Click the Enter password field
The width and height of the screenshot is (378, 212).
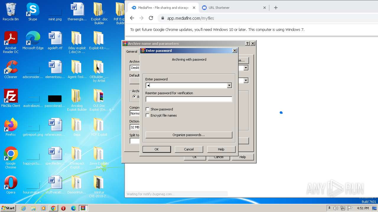pyautogui.click(x=186, y=85)
